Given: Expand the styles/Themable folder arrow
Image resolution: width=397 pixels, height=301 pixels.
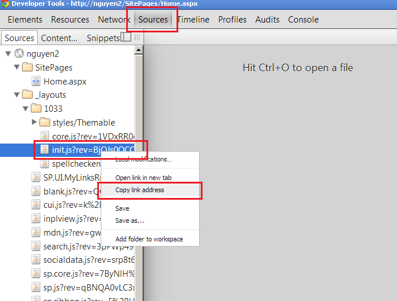Looking at the screenshot, I should pyautogui.click(x=34, y=122).
